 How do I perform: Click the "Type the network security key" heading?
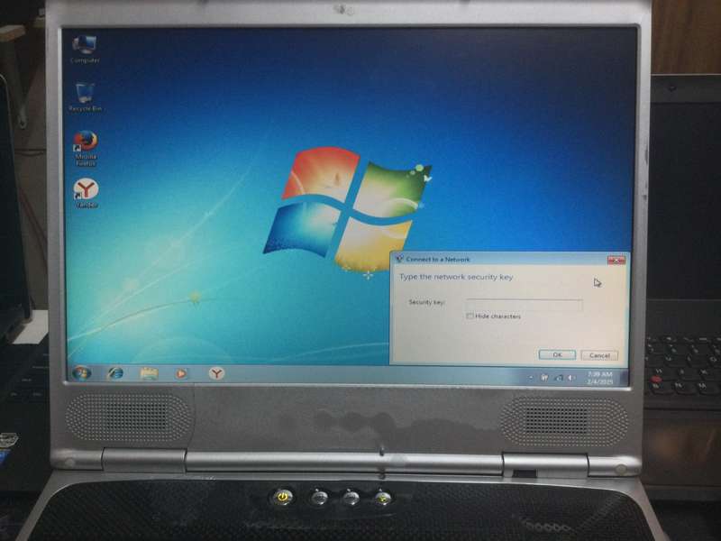point(456,277)
